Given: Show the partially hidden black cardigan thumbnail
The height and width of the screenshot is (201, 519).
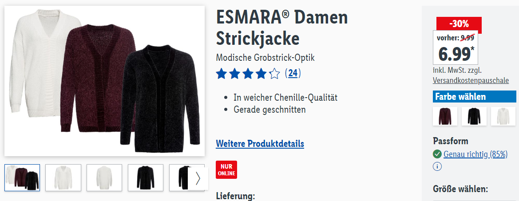Looking at the screenshot, I should 179,177.
